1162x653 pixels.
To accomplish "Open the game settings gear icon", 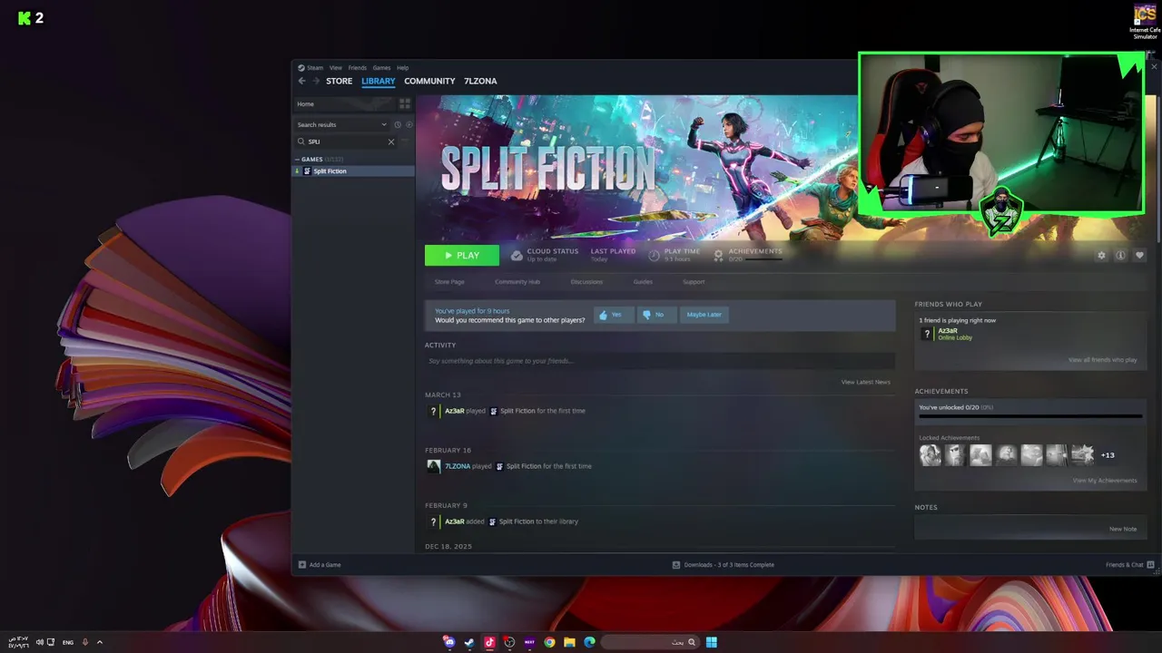I will click(1101, 256).
